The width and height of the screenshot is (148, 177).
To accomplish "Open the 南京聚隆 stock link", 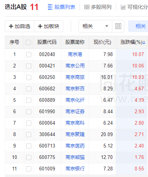I will (75, 134).
